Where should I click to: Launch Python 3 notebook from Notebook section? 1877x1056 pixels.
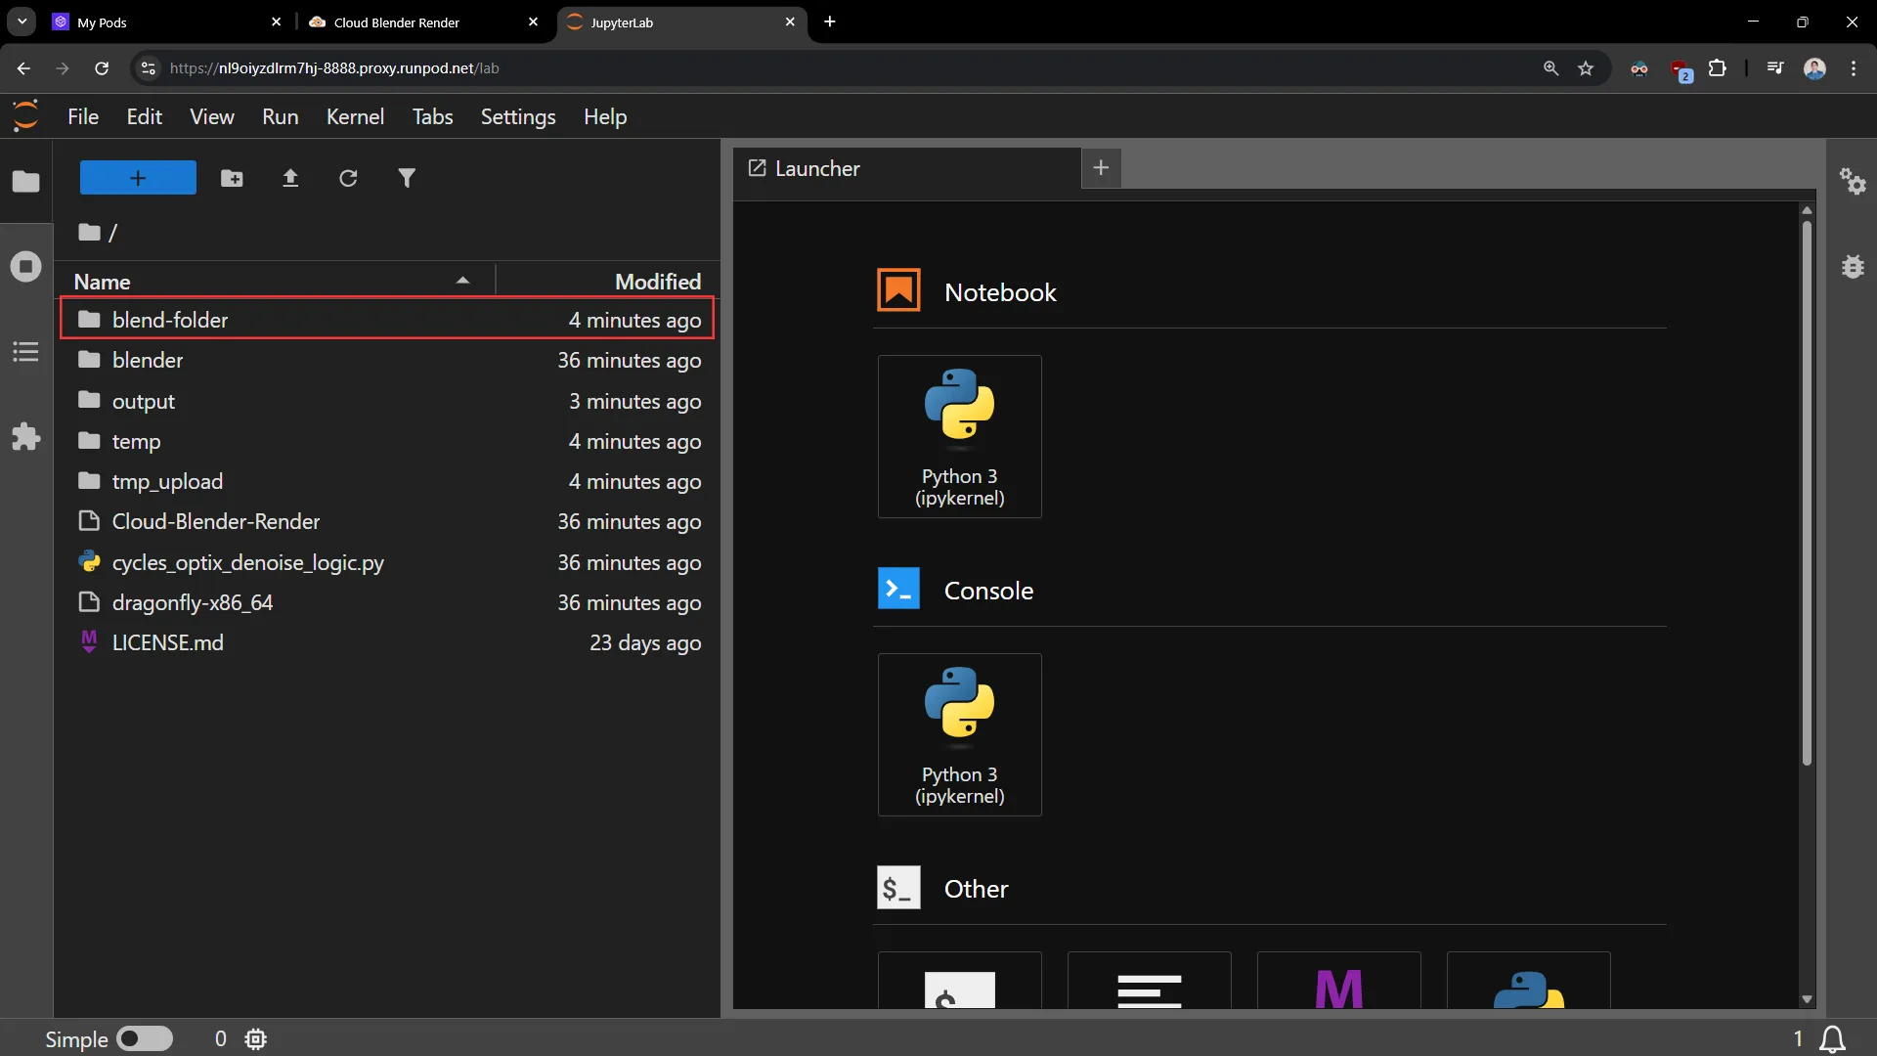coord(959,436)
